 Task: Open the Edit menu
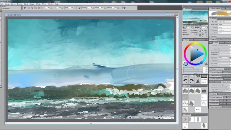(x=1, y=4)
